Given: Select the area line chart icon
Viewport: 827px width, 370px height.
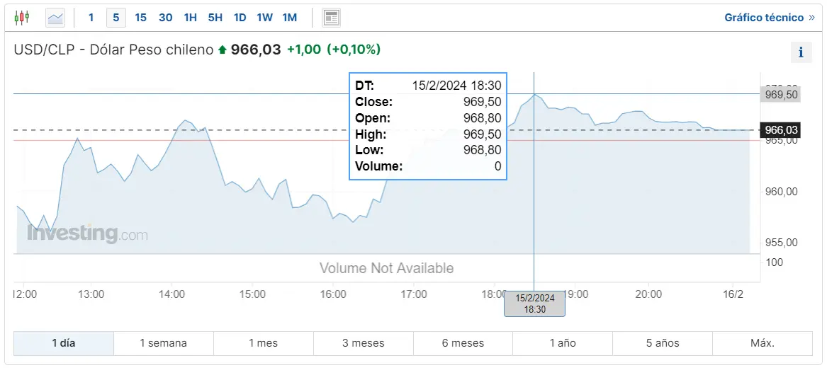Looking at the screenshot, I should tap(55, 18).
